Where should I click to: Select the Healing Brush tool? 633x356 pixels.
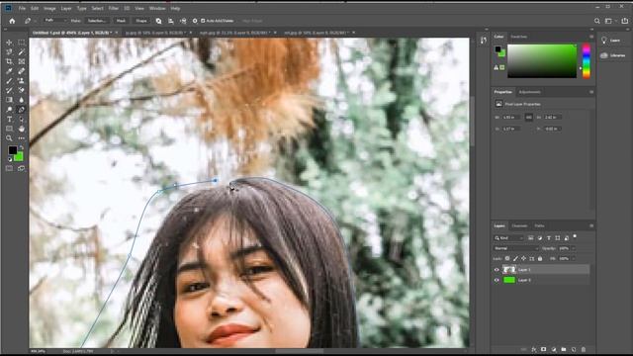(22, 71)
